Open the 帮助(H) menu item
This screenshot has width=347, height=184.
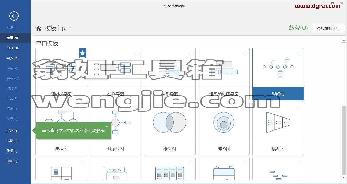pos(15,141)
